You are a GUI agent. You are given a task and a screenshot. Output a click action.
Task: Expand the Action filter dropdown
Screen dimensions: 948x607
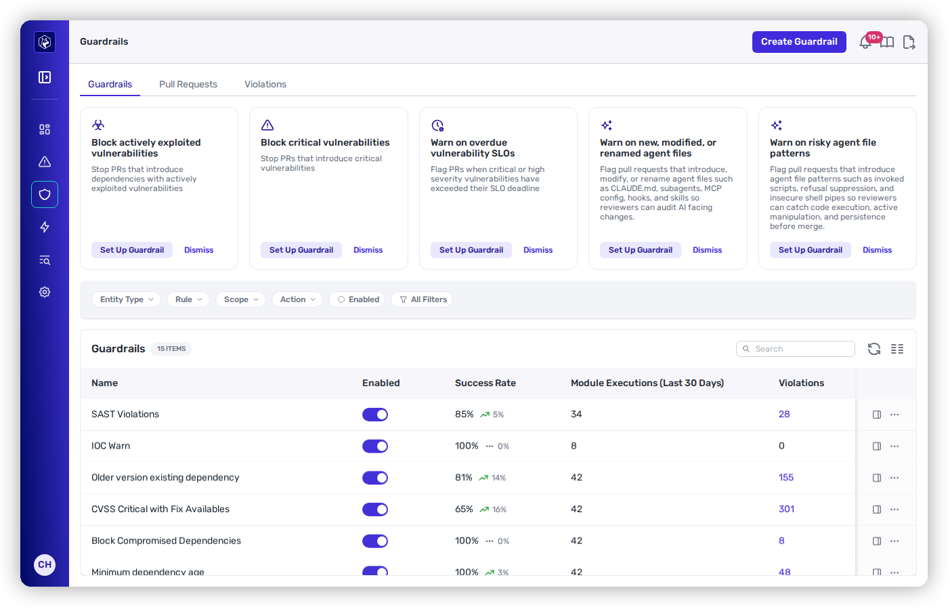(297, 299)
